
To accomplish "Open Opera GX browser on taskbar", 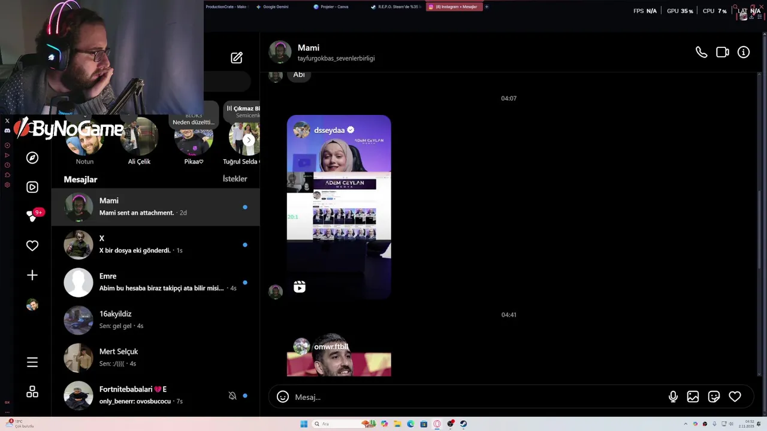I will [437, 424].
